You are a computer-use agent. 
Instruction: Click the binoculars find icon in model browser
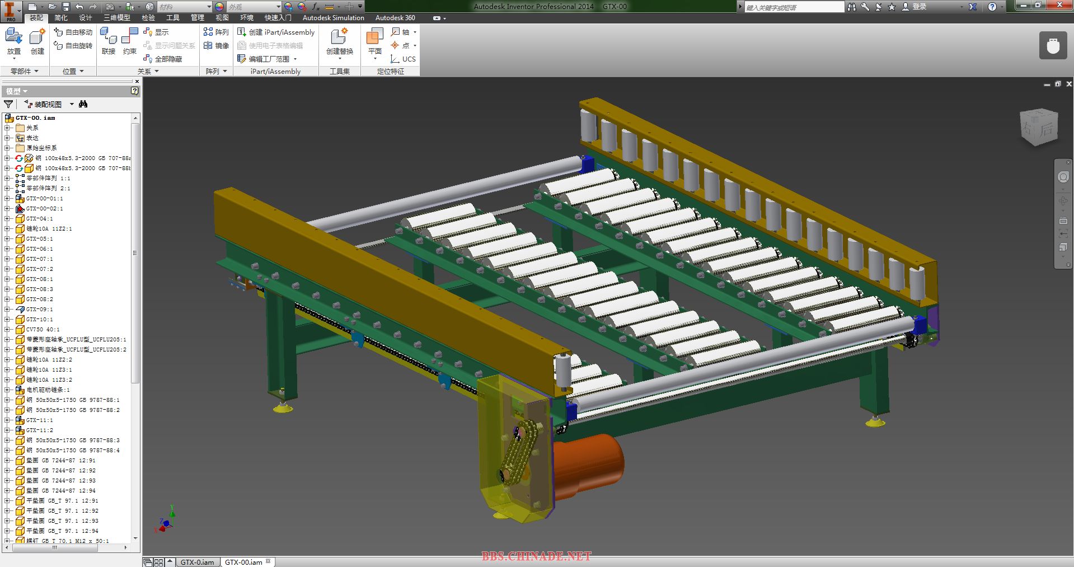point(83,104)
